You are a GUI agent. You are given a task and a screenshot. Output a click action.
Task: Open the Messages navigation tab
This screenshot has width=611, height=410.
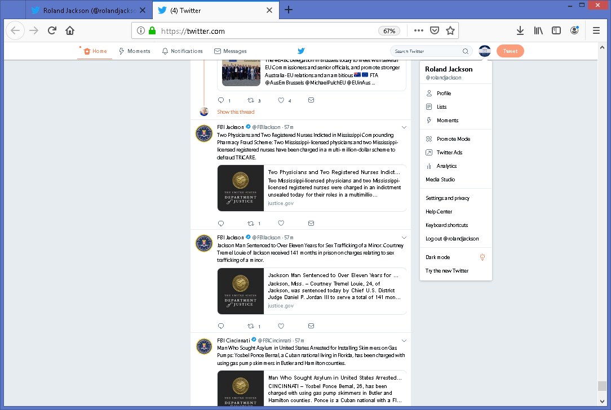pos(231,51)
